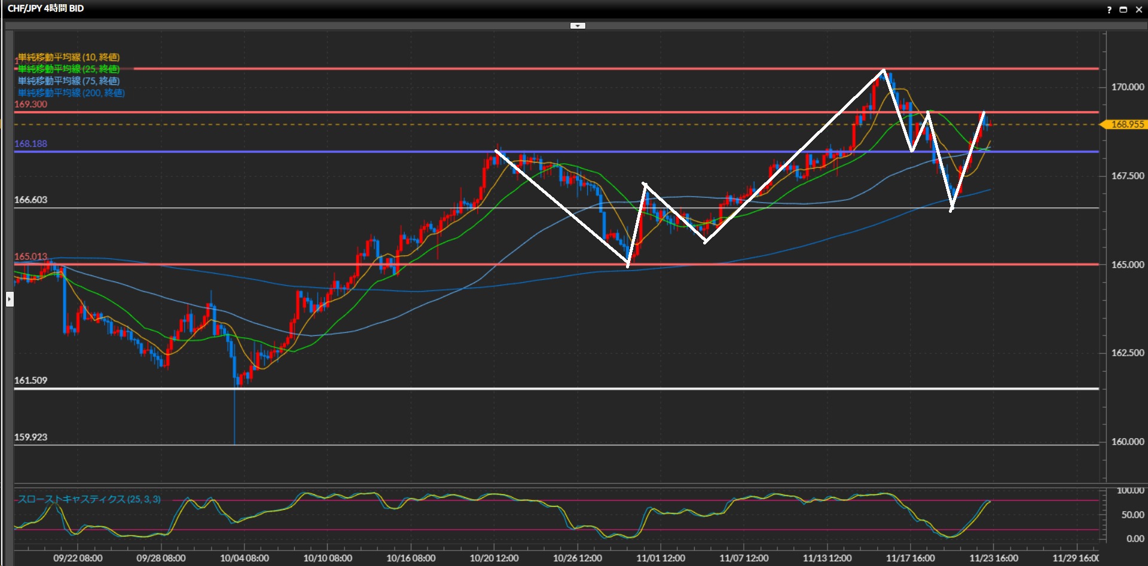Image resolution: width=1148 pixels, height=566 pixels.
Task: Select the red 165.013 support line label
Action: [x=30, y=257]
